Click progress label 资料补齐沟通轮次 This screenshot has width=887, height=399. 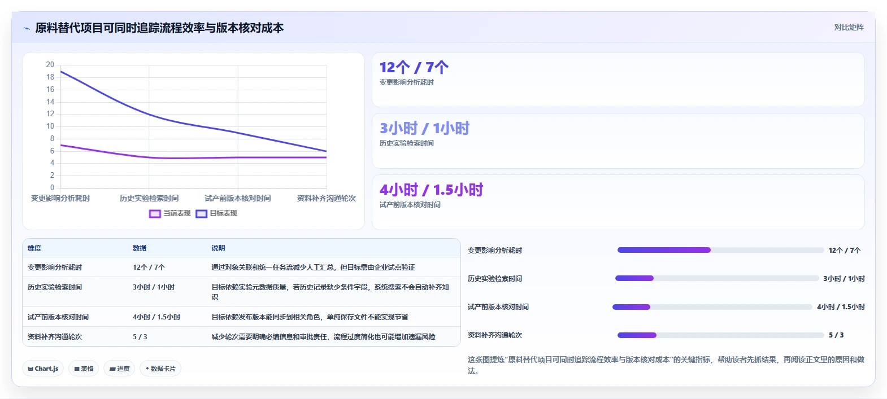pyautogui.click(x=495, y=335)
